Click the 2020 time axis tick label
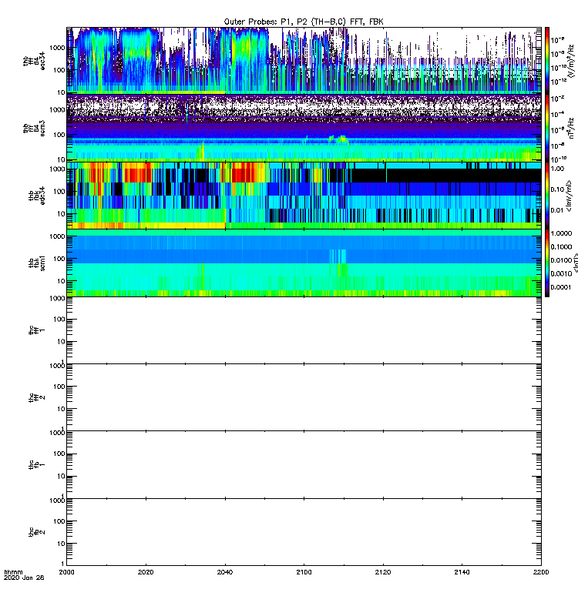The height and width of the screenshot is (616, 578). pos(146,572)
